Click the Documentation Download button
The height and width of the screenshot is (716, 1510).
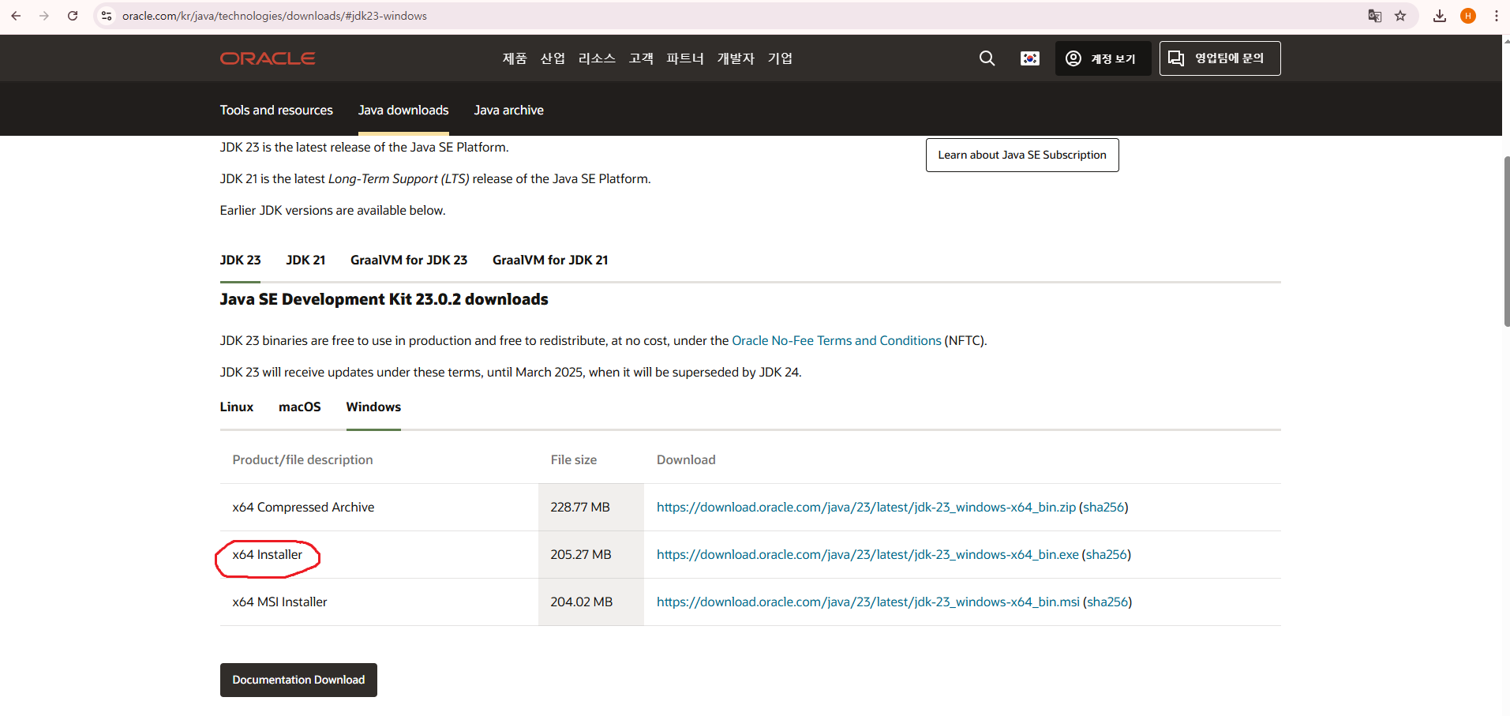(x=298, y=680)
